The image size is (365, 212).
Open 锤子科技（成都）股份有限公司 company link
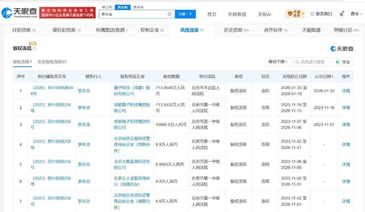(x=132, y=91)
